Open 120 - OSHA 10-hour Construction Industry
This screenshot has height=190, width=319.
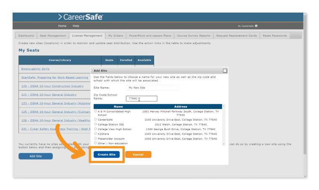52,86
